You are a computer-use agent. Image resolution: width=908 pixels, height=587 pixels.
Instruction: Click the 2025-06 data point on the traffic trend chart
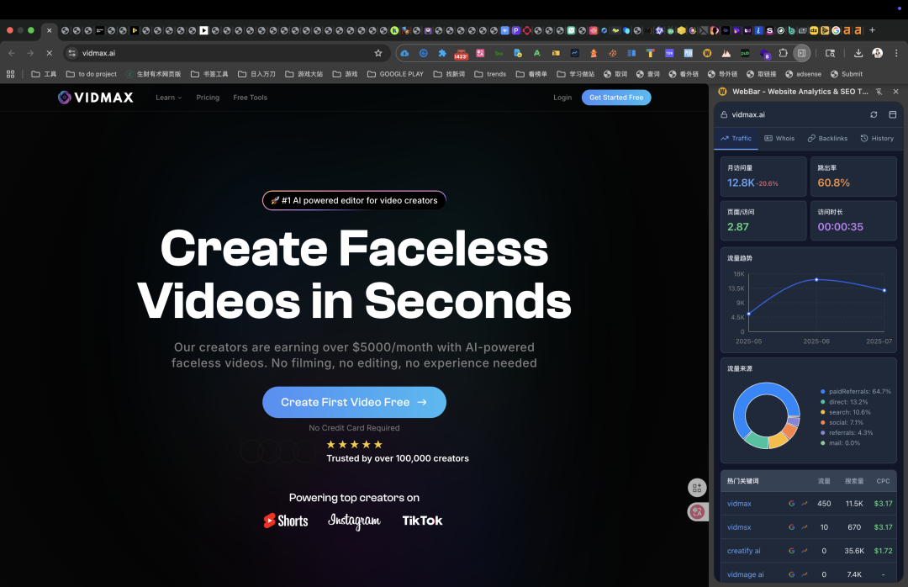pos(816,280)
